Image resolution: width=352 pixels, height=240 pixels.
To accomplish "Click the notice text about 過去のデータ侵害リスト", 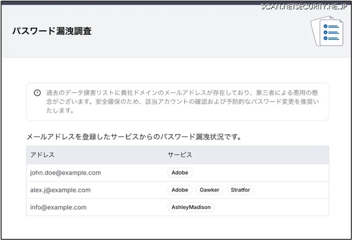I will [182, 102].
